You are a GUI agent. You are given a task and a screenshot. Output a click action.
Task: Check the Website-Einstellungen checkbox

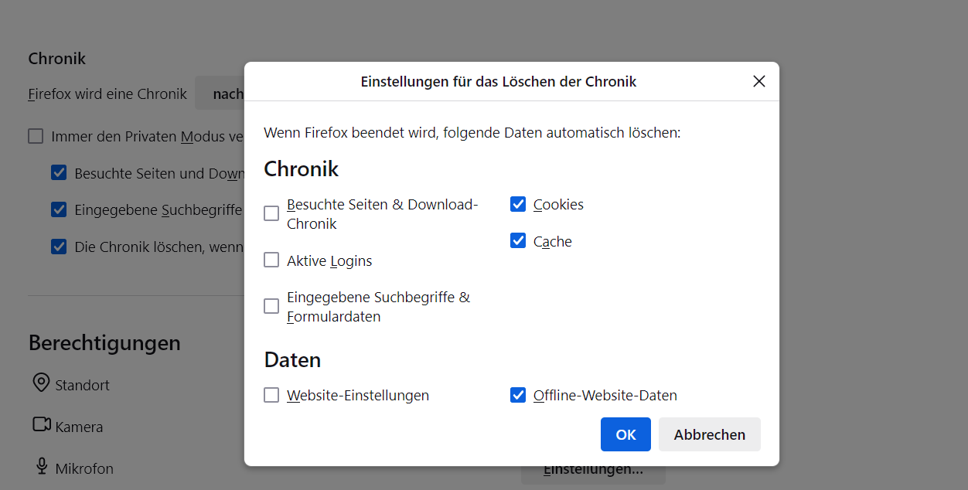click(x=271, y=395)
